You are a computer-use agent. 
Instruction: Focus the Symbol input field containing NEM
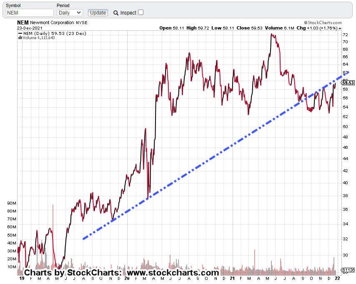point(30,13)
